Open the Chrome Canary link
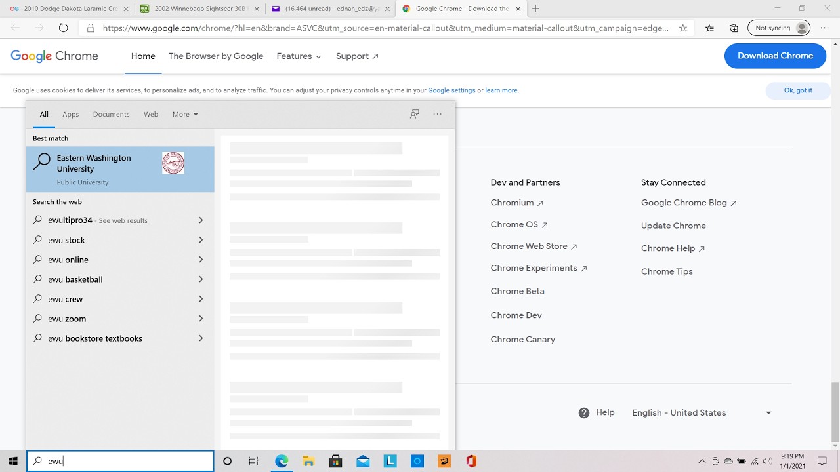Viewport: 840px width, 472px height. pos(523,340)
